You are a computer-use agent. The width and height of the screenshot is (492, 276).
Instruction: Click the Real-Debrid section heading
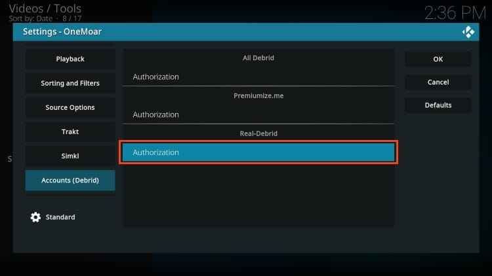point(258,133)
